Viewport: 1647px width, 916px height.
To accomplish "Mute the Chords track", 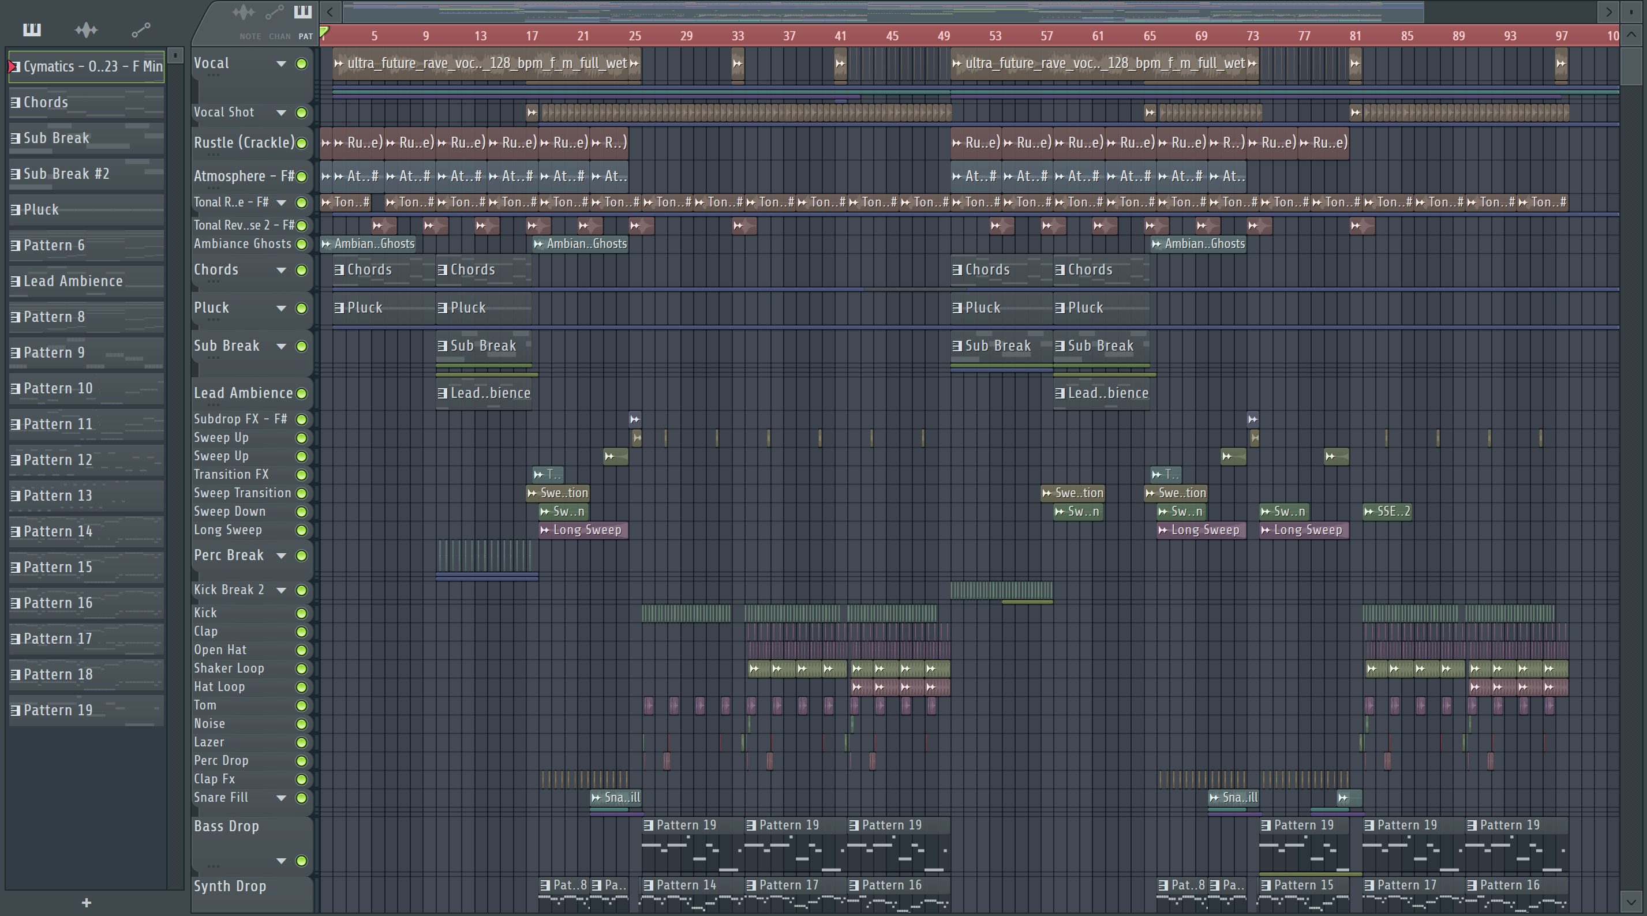I will [x=301, y=270].
